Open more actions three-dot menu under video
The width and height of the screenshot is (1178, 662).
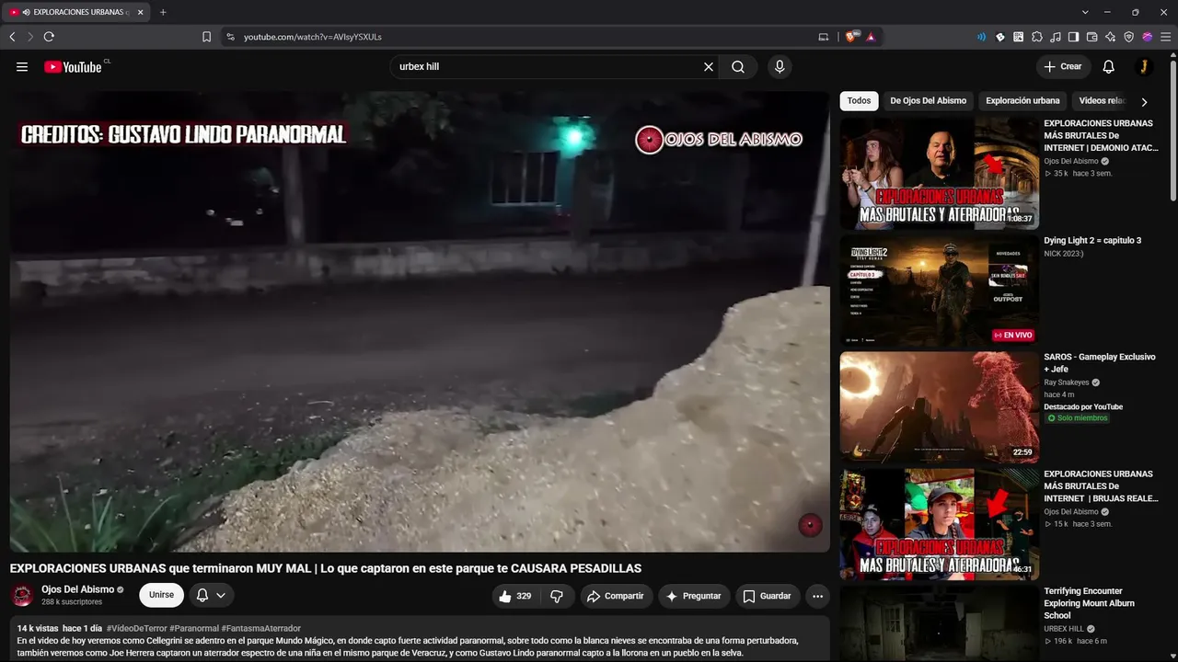(817, 596)
